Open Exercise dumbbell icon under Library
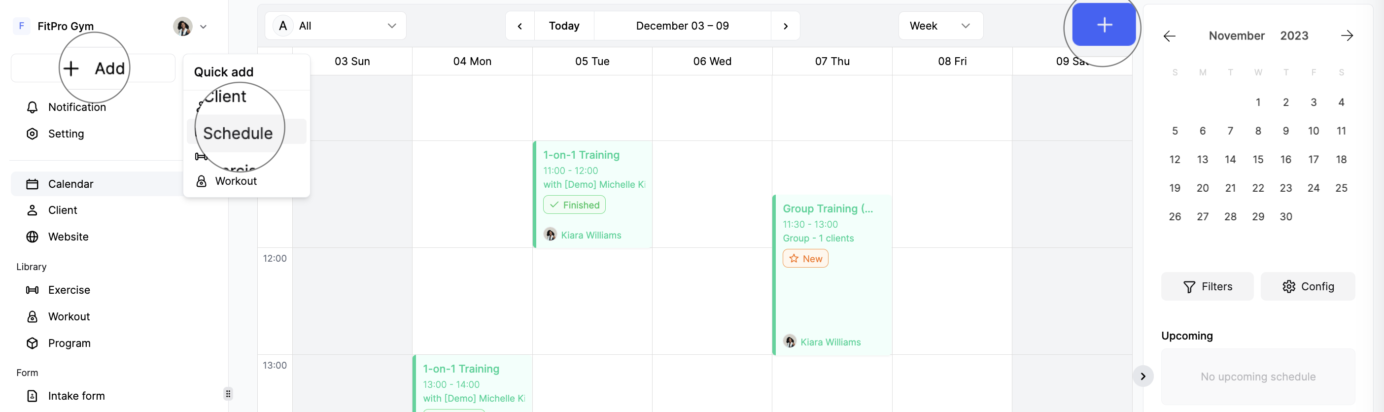The height and width of the screenshot is (412, 1384). (32, 290)
